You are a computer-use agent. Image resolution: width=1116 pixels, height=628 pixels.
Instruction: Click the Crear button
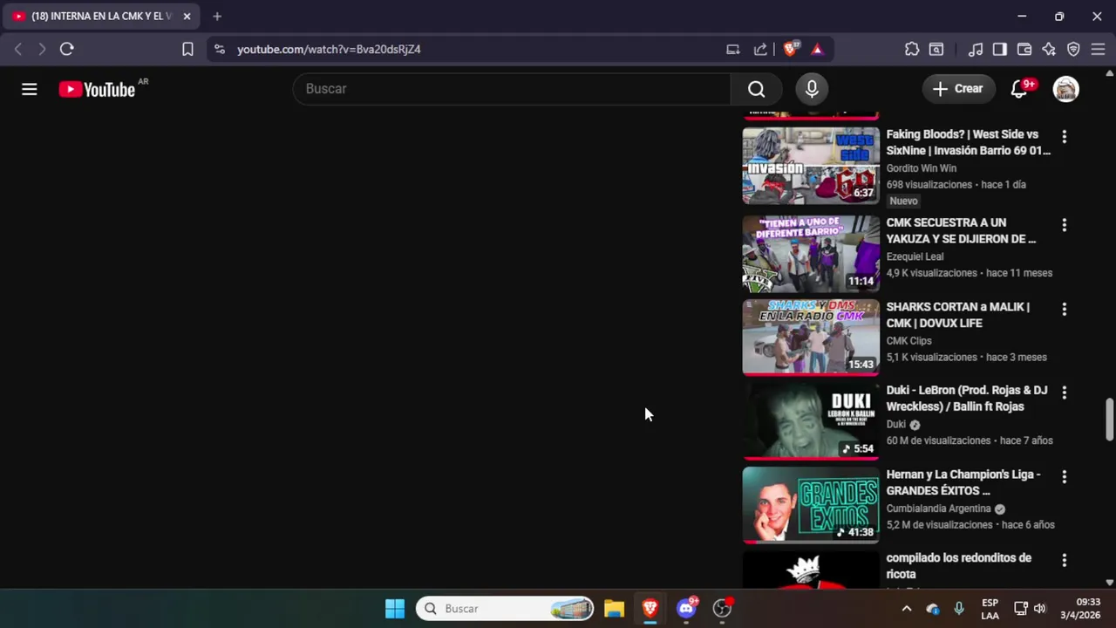click(957, 89)
